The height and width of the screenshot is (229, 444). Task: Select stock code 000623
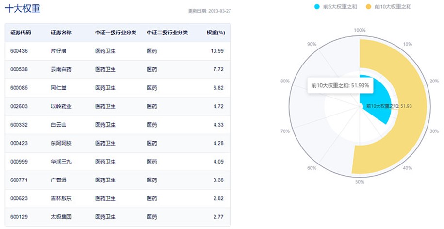tap(19, 198)
